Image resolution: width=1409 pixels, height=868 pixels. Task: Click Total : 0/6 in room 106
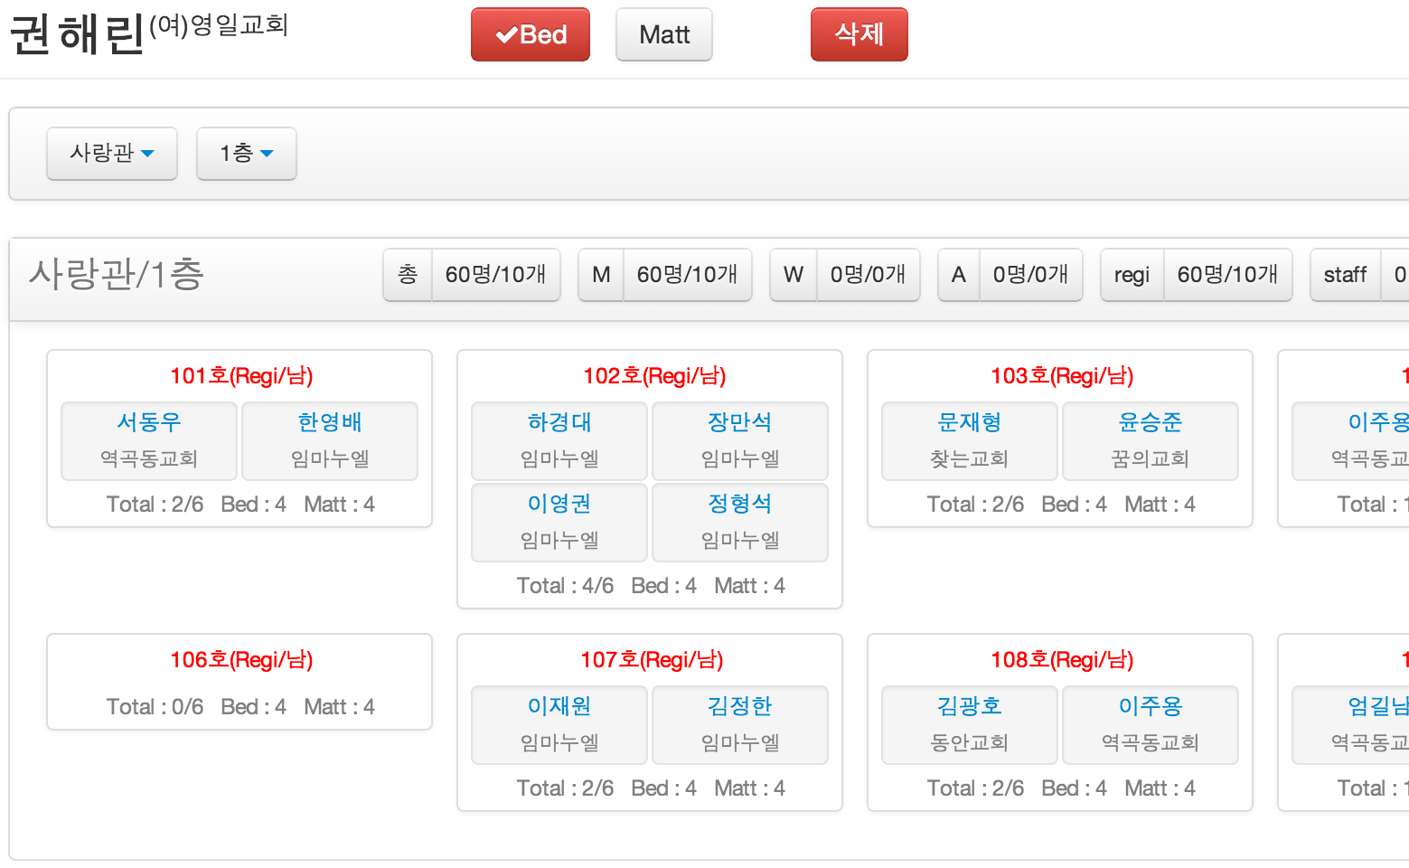pos(155,707)
